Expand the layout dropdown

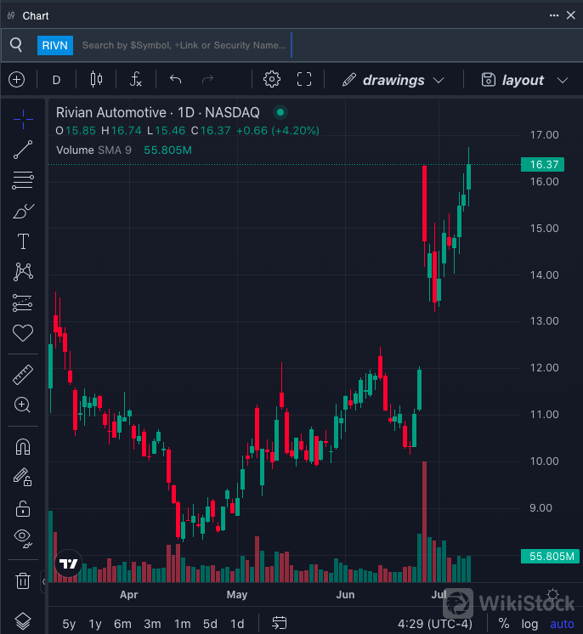coord(524,80)
